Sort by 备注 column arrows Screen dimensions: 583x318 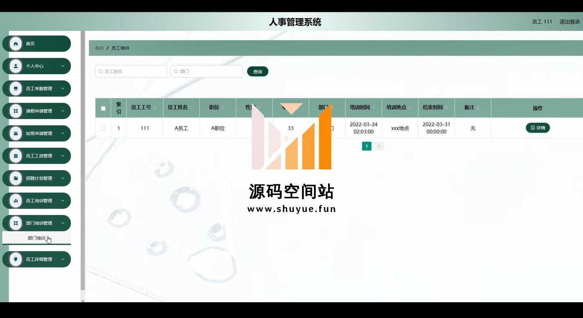pos(478,108)
